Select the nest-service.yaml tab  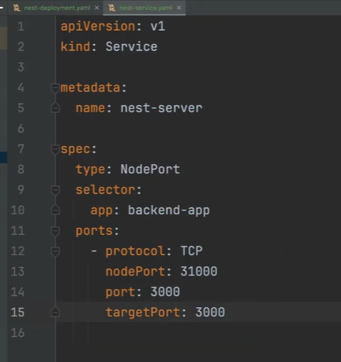point(146,8)
